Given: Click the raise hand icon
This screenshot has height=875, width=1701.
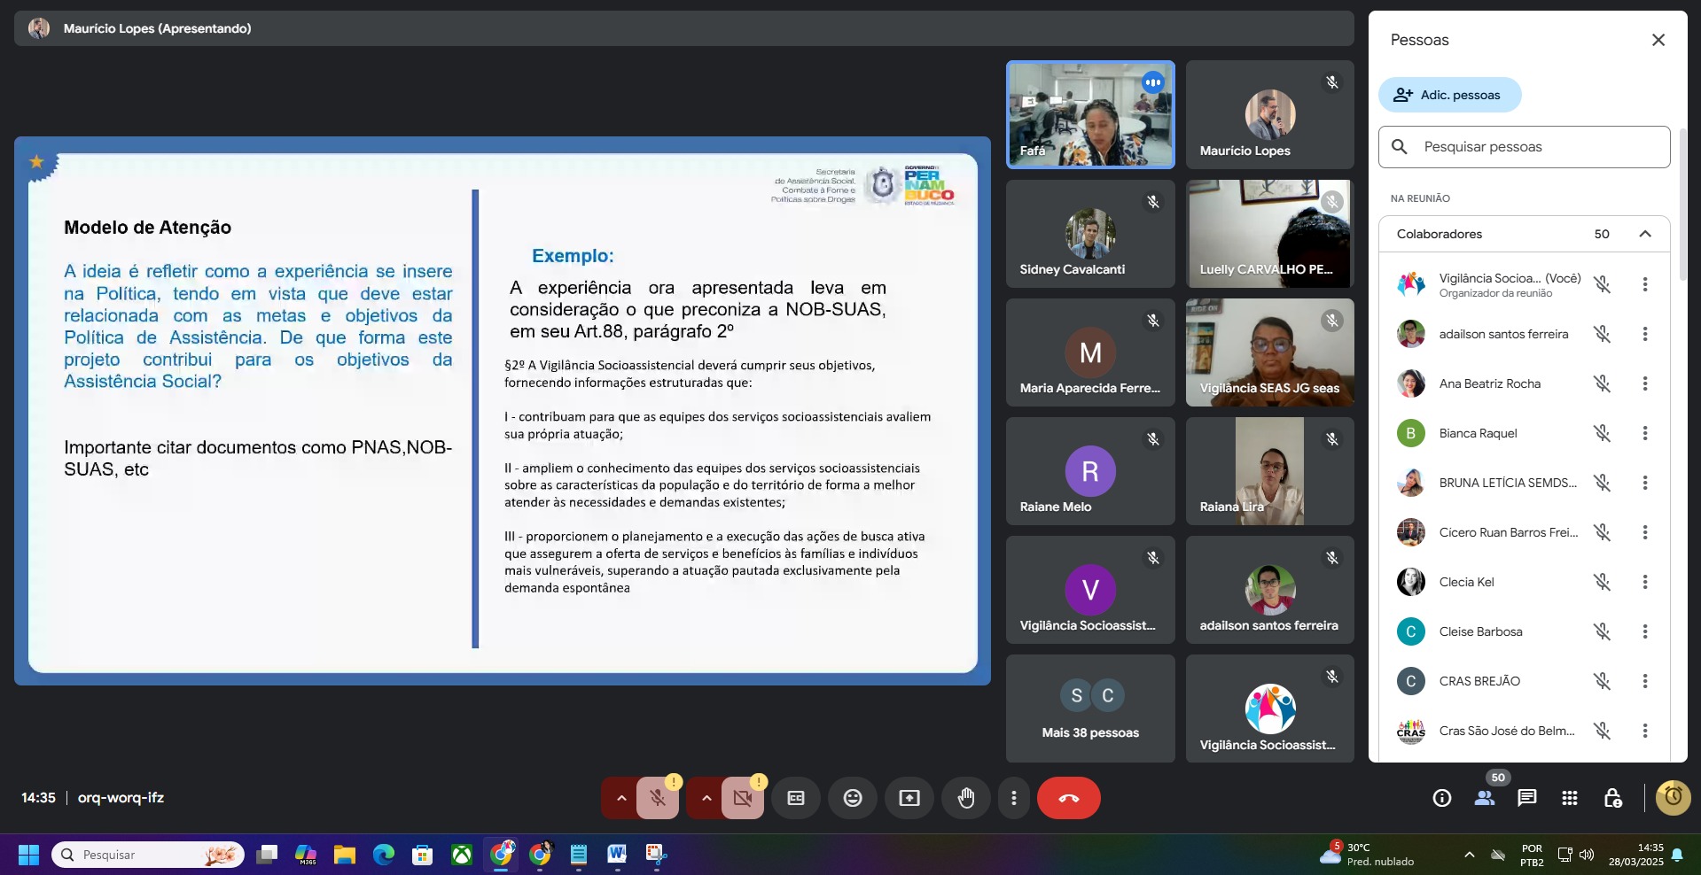Looking at the screenshot, I should [965, 798].
